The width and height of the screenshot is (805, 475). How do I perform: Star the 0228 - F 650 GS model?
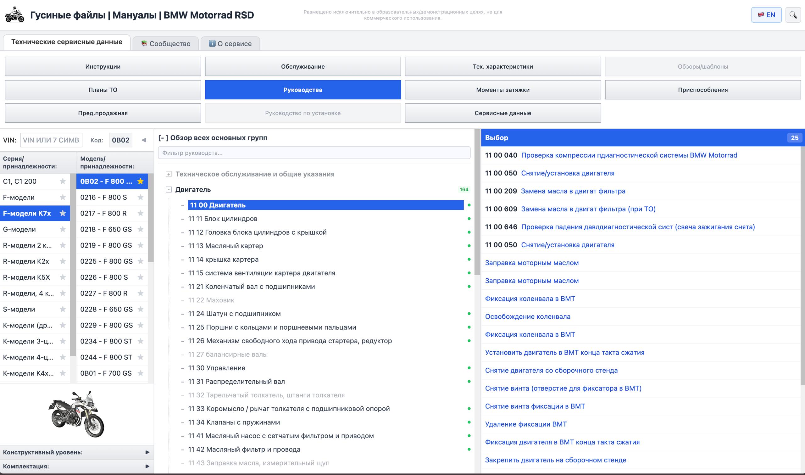click(141, 309)
